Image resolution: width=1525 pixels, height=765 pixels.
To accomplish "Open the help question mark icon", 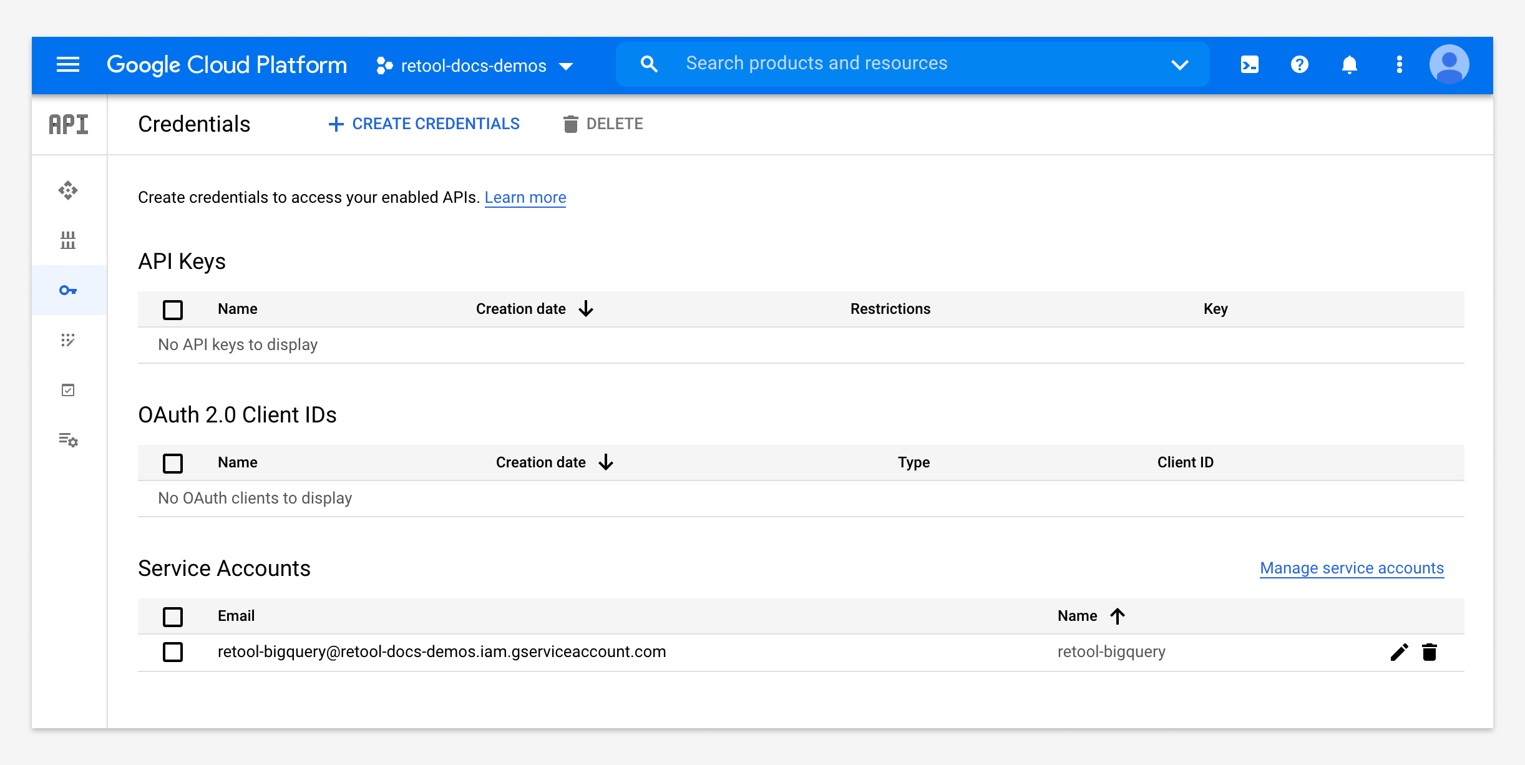I will [1299, 65].
